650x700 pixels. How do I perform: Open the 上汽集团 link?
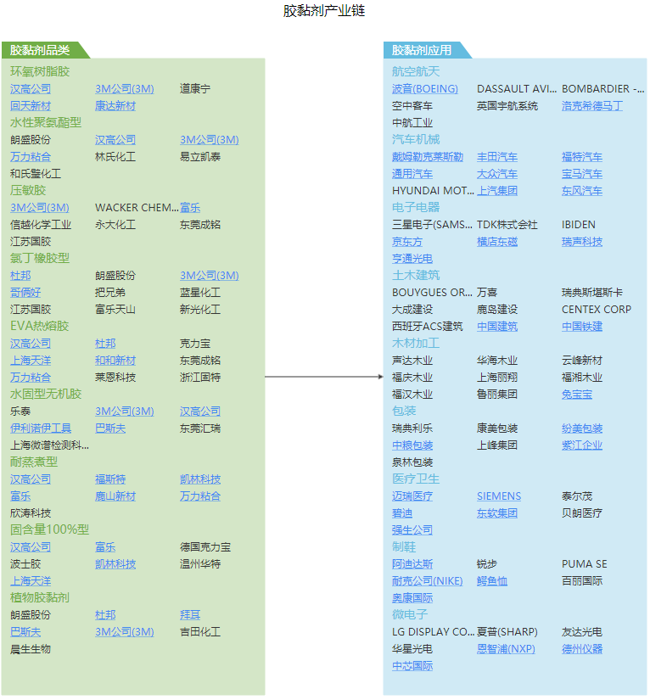(497, 191)
